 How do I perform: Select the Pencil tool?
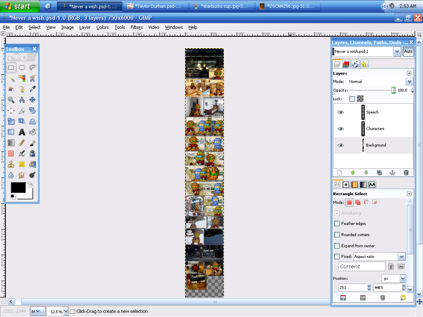(x=22, y=143)
